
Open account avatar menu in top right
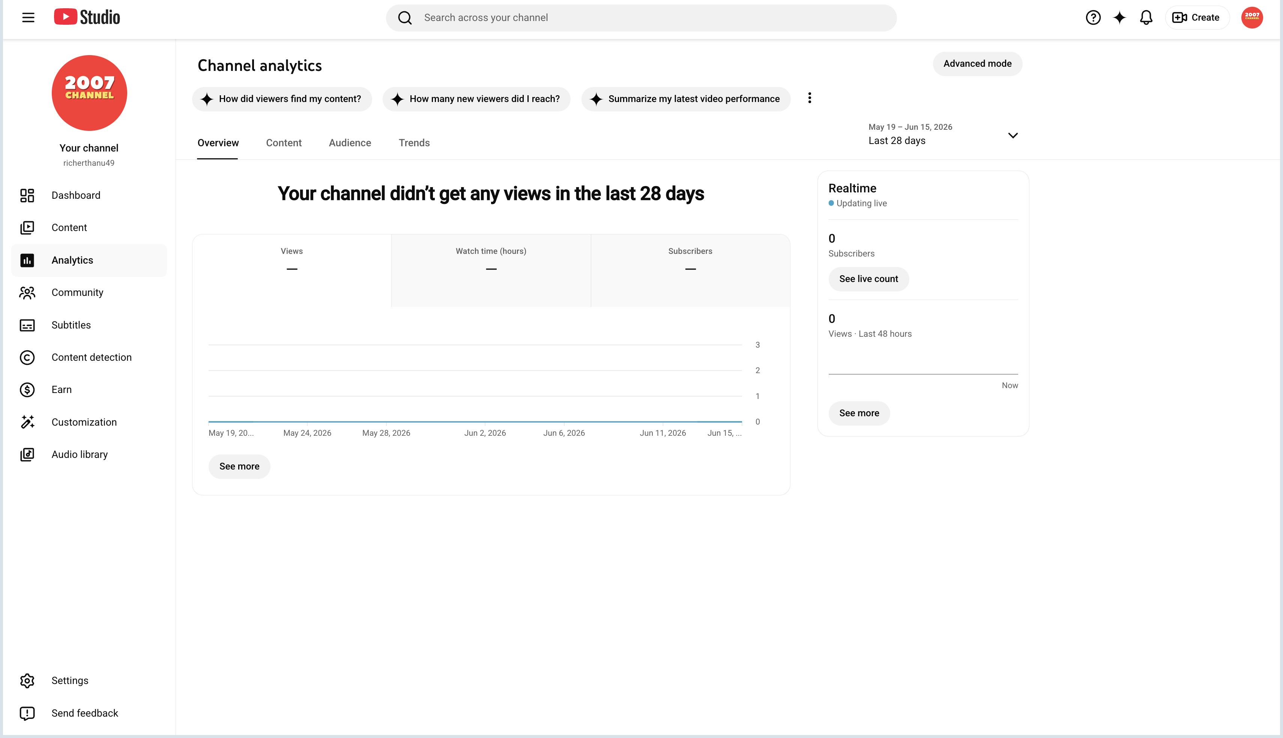[x=1251, y=18]
